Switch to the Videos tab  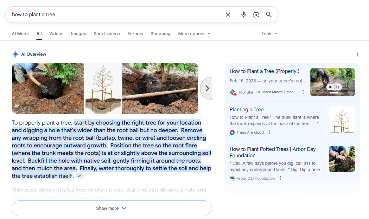coord(56,34)
